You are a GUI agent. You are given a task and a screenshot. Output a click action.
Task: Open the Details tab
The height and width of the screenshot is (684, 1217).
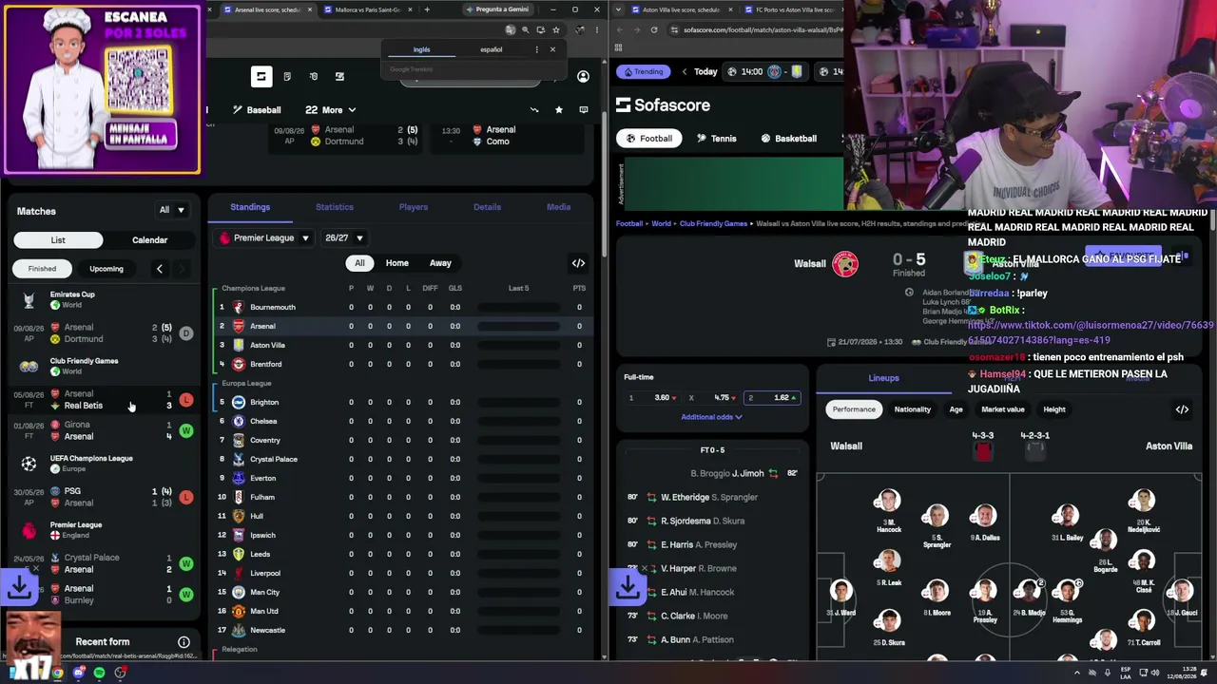[x=487, y=207]
